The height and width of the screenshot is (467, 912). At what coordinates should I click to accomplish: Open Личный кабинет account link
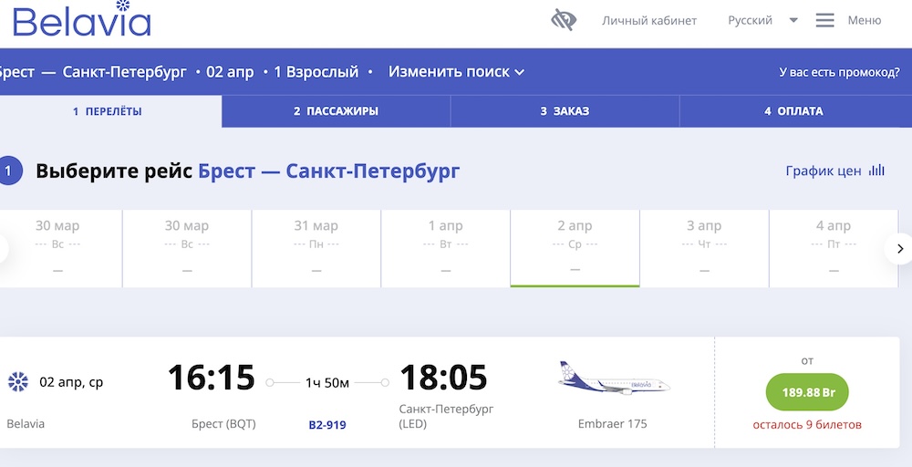click(649, 20)
